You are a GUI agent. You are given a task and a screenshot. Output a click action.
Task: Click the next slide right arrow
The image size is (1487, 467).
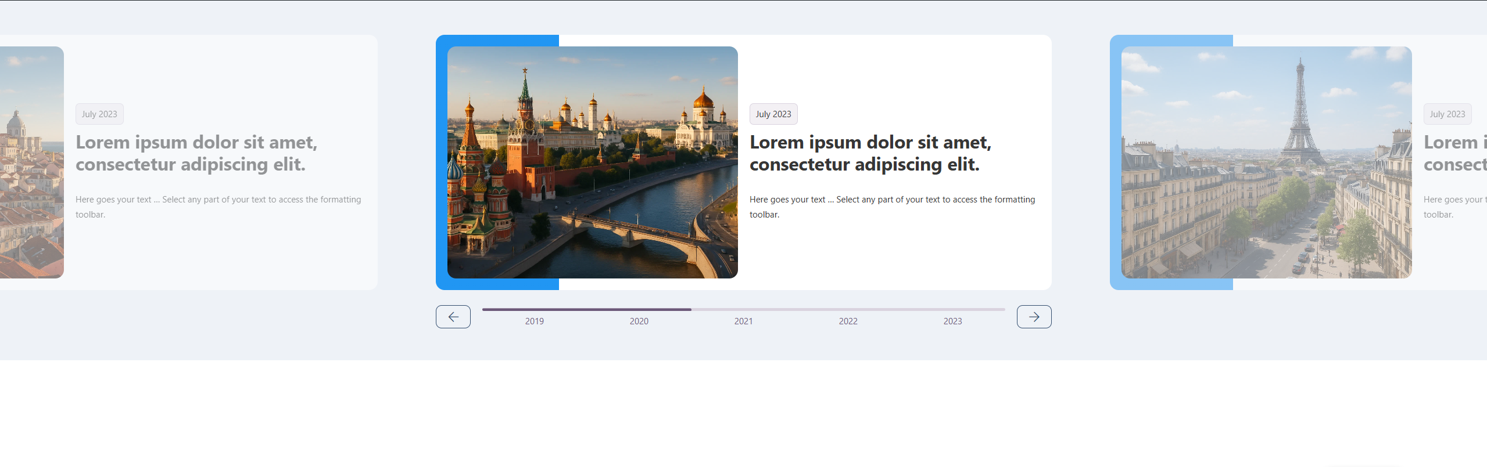tap(1034, 317)
